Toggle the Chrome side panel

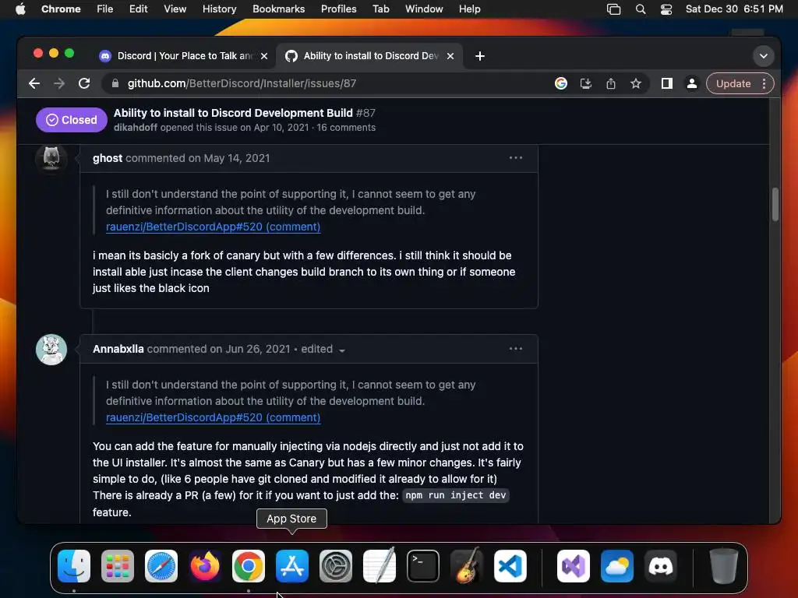pyautogui.click(x=667, y=83)
